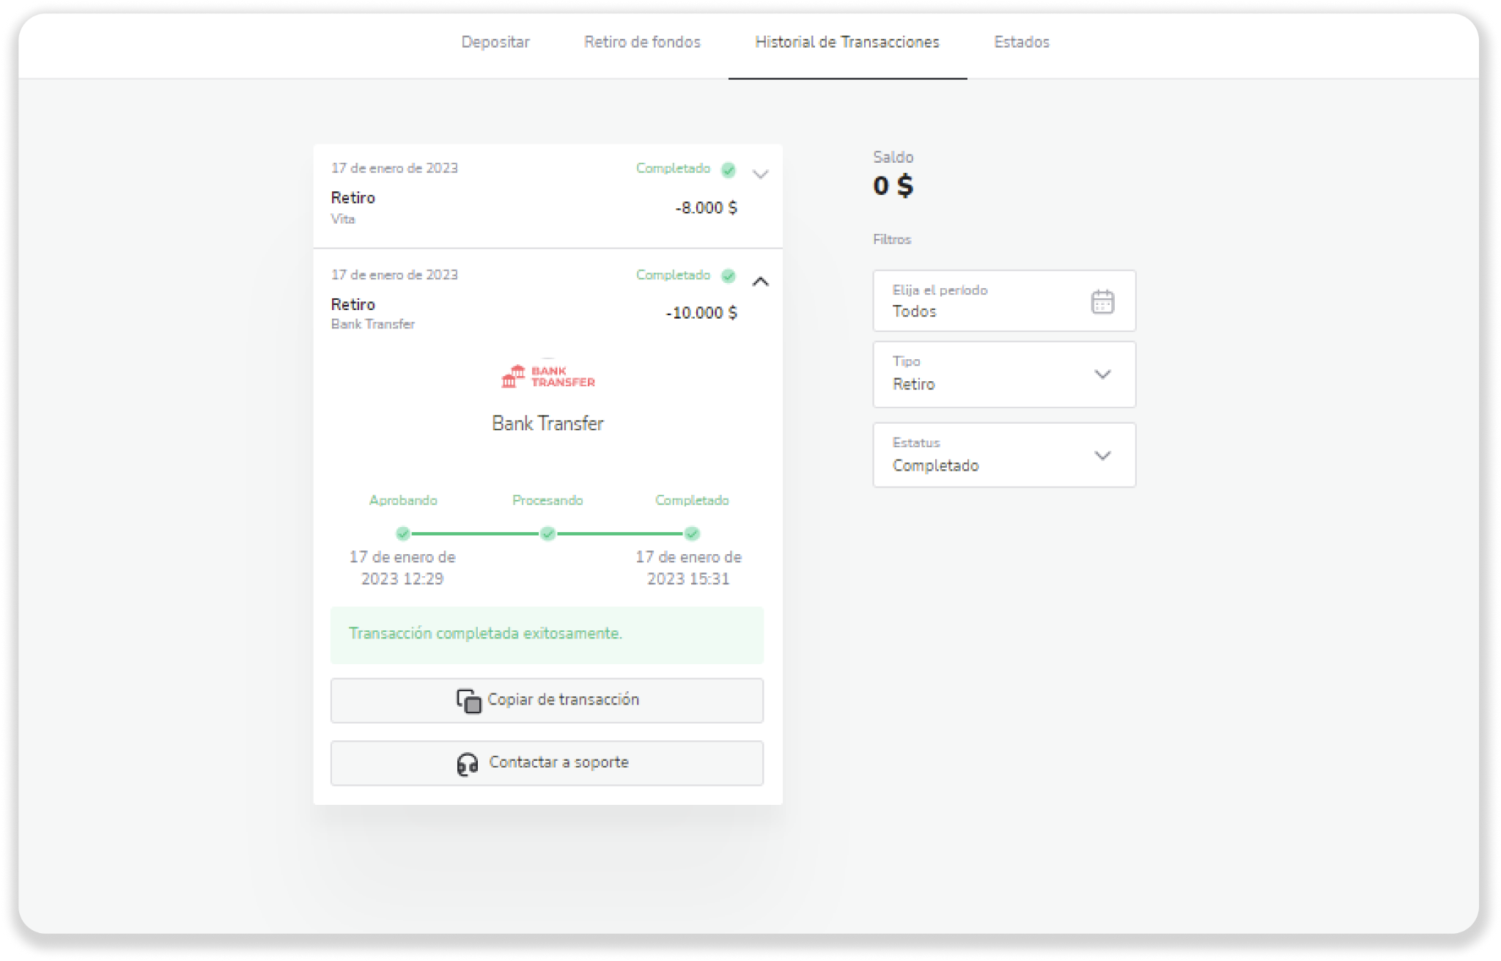This screenshot has height=961, width=1501.
Task: Click the headset icon on Contactar a soporte
Action: point(468,764)
